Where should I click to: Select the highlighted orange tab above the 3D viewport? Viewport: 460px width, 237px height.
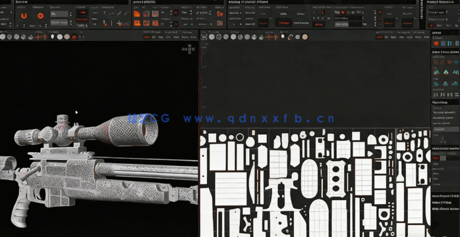147,37
